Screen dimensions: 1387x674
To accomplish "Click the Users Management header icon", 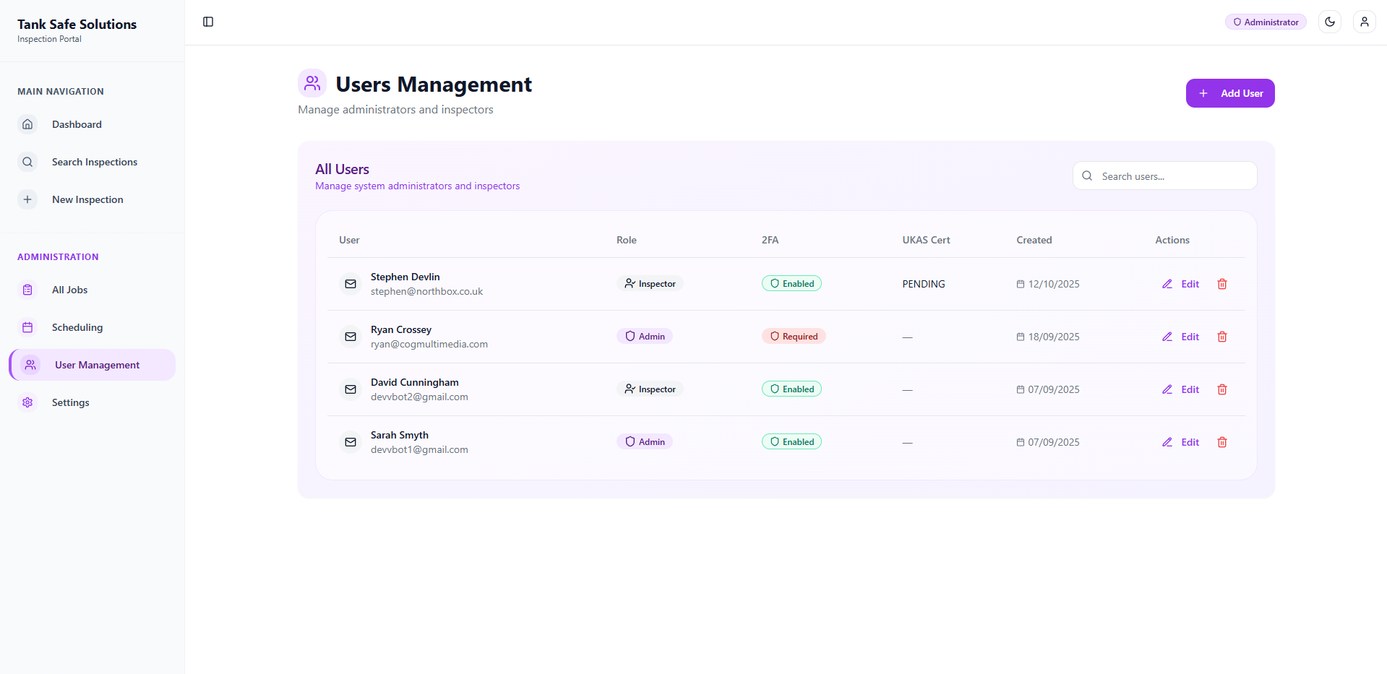I will coord(312,83).
